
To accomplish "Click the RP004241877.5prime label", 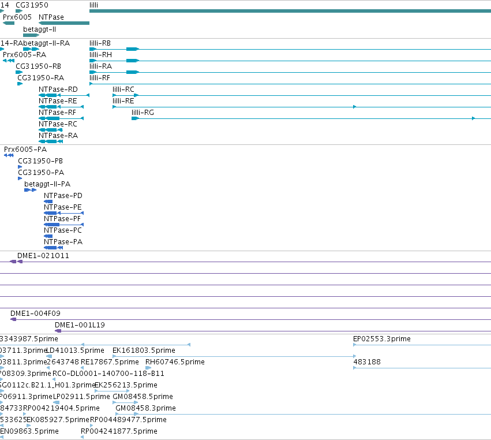I will pos(119,431).
